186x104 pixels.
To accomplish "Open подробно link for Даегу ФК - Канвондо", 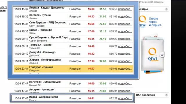I will pyautogui.click(x=125, y=54).
